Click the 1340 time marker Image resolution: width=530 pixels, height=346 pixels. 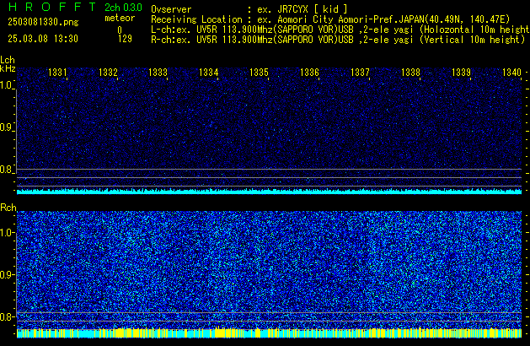coord(511,73)
